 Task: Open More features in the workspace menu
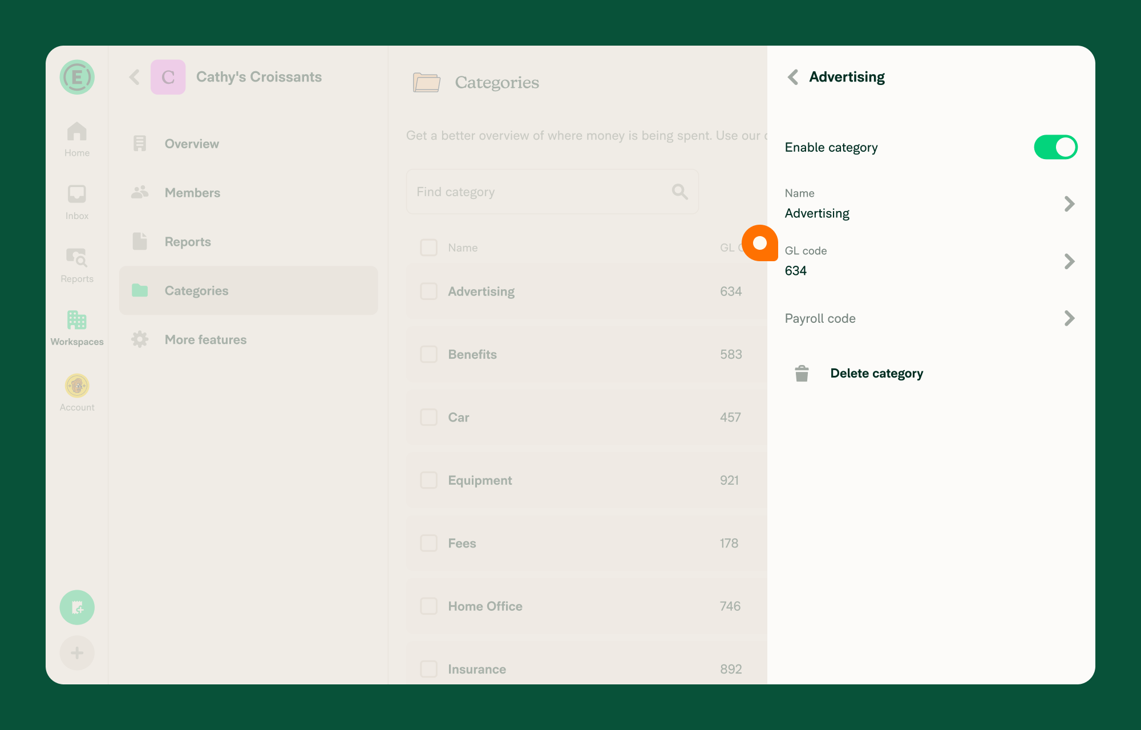click(x=205, y=339)
